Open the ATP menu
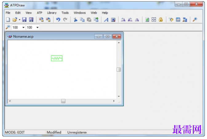 [x=39, y=13]
